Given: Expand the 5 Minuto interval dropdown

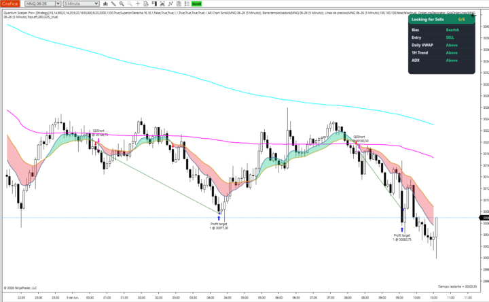Looking at the screenshot, I should point(81,4).
